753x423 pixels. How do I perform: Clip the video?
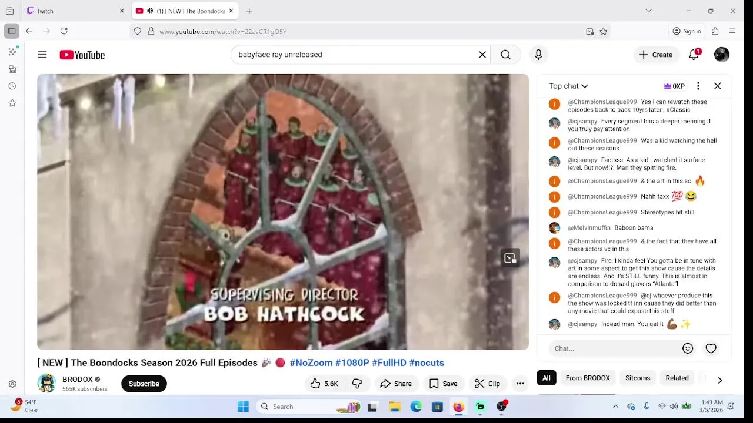click(x=488, y=384)
